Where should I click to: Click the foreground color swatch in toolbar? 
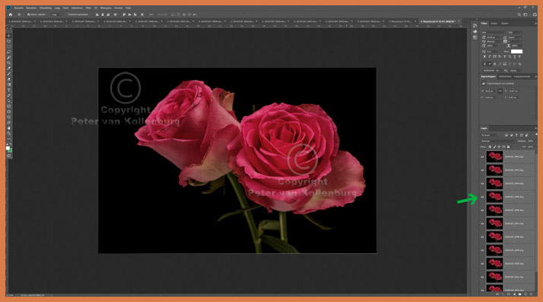coord(8,147)
